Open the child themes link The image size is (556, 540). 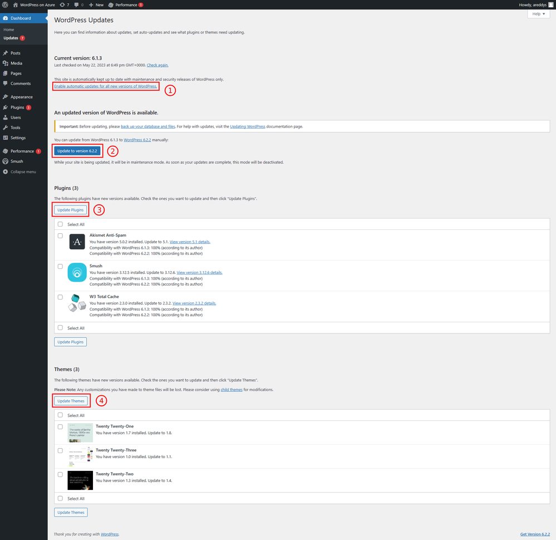coord(232,390)
